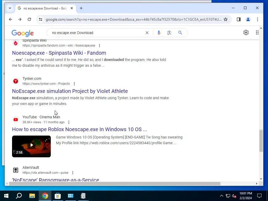Viewport: 268px width, 201px height.
Task: Open more options for Tynker.com result
Action: [74, 84]
